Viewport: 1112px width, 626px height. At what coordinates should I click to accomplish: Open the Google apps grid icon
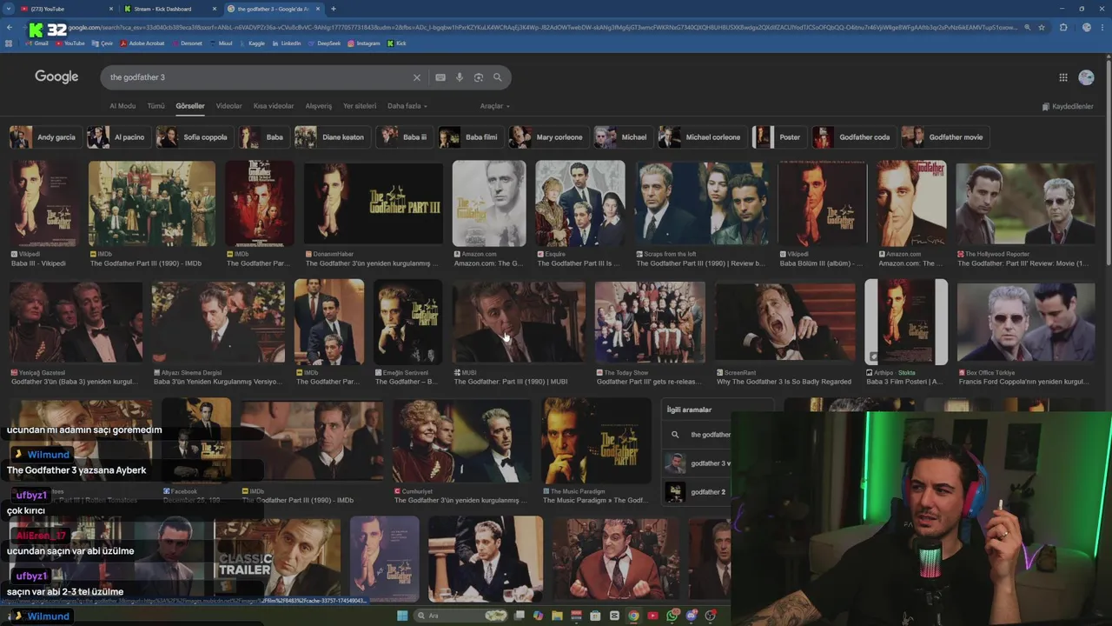[x=1063, y=77]
